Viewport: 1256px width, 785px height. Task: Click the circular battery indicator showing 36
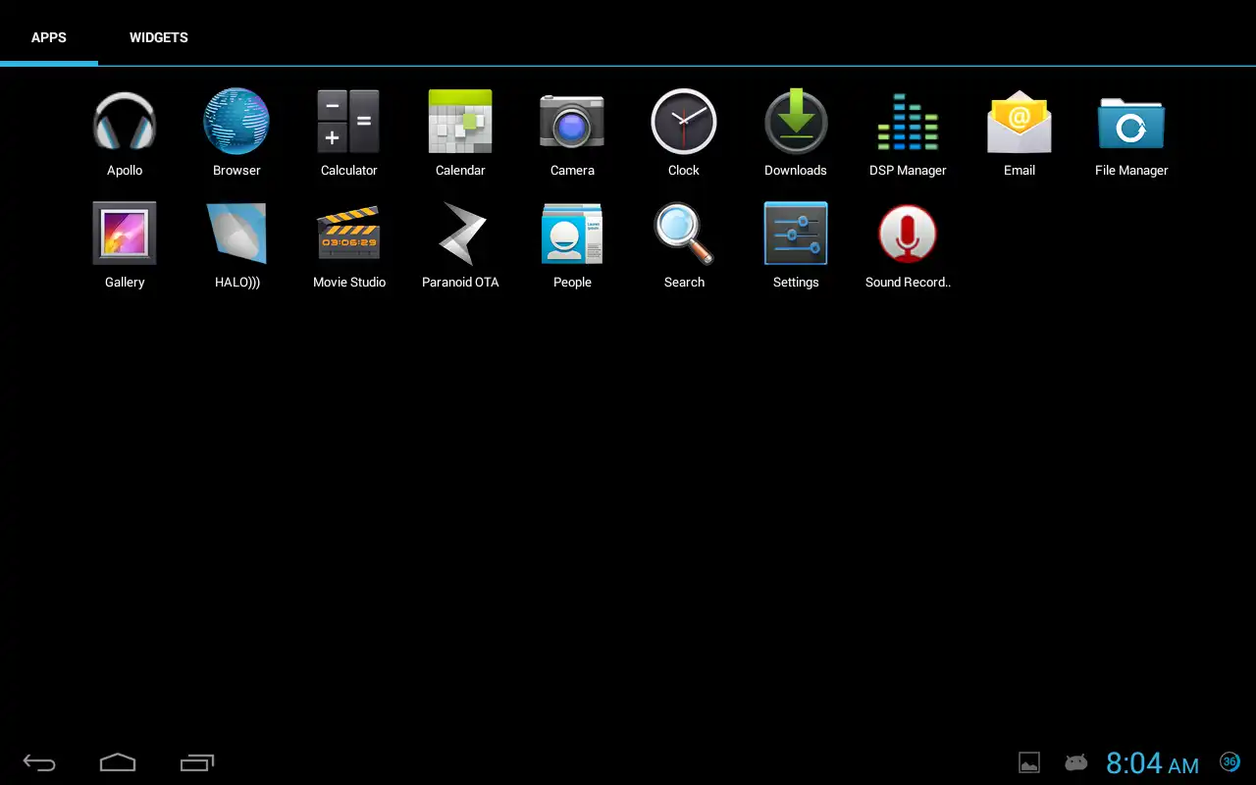(x=1230, y=761)
